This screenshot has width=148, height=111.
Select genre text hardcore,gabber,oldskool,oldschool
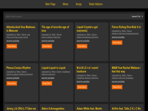[19, 75]
